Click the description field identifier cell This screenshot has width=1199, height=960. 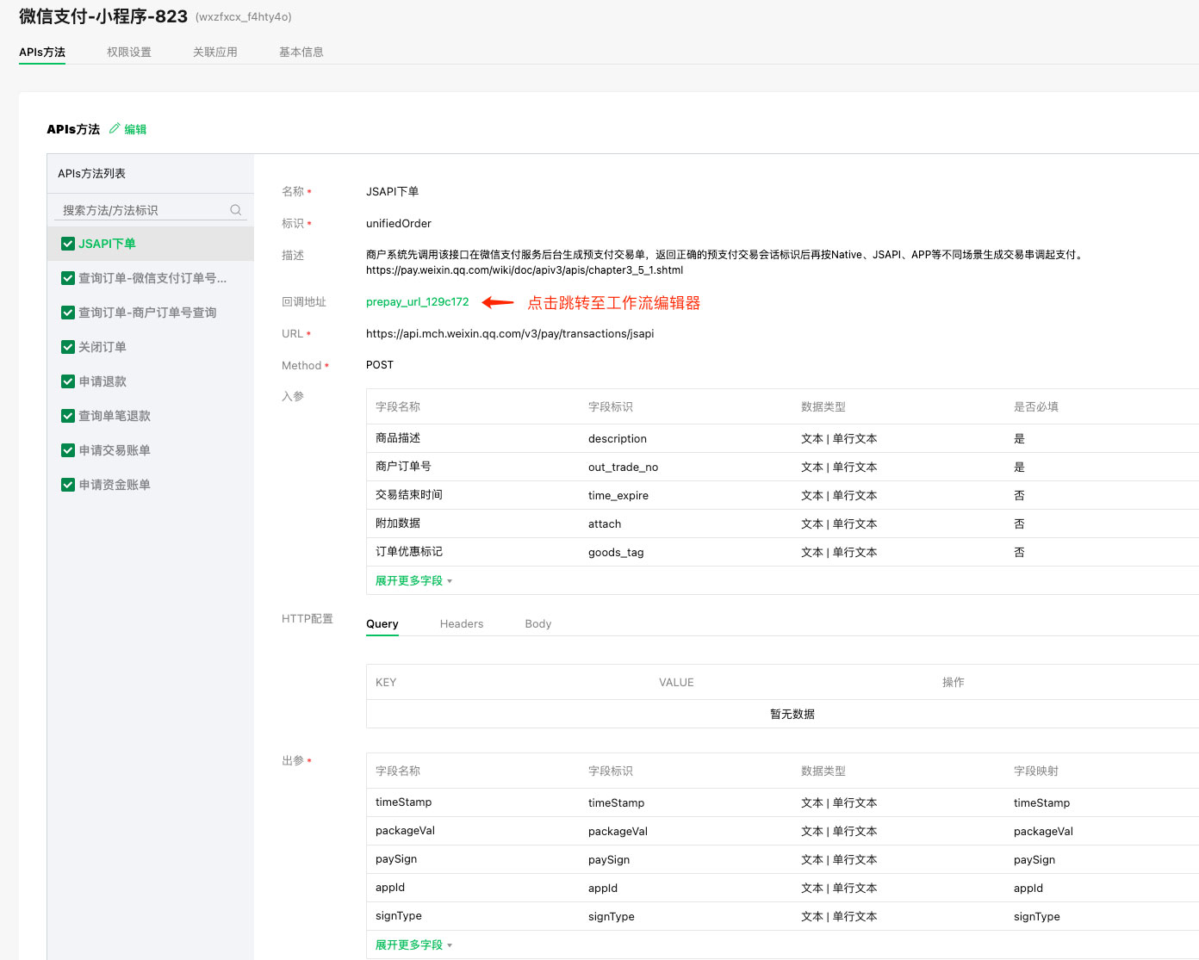618,439
